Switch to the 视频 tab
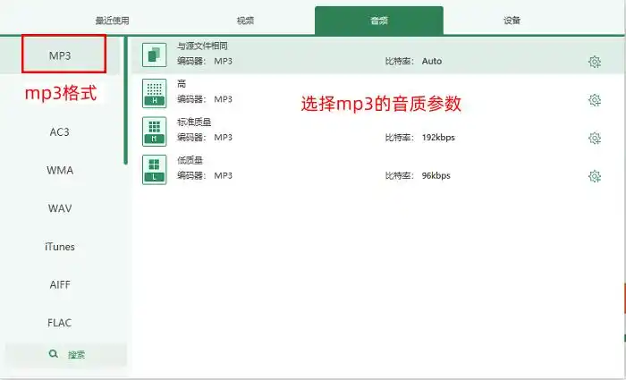This screenshot has height=380, width=626. (x=245, y=20)
